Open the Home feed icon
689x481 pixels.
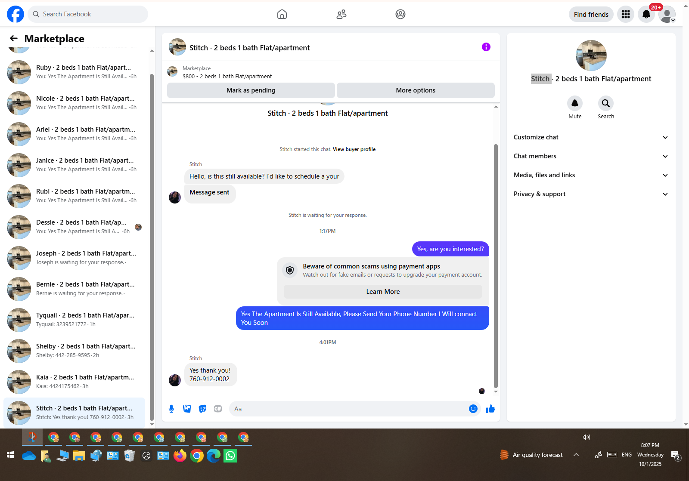(x=282, y=14)
